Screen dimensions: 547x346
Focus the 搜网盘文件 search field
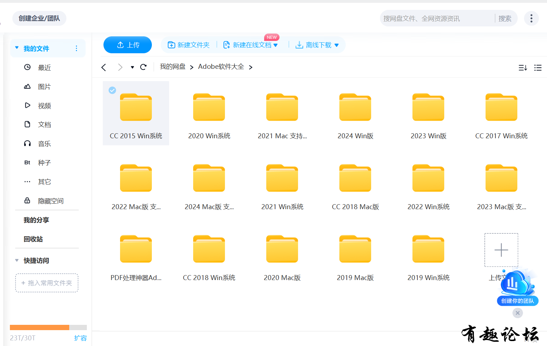click(x=438, y=18)
